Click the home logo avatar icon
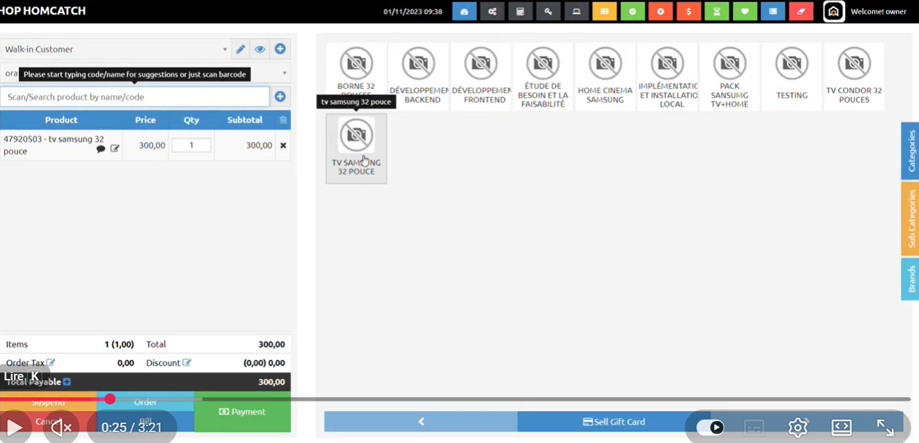The width and height of the screenshot is (919, 443). pyautogui.click(x=834, y=12)
